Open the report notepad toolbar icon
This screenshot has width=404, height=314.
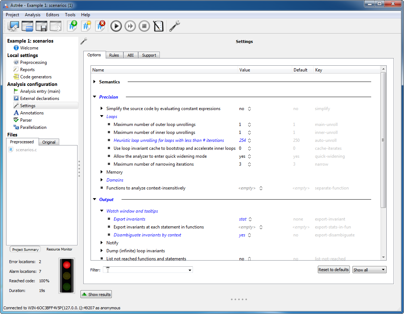[158, 26]
